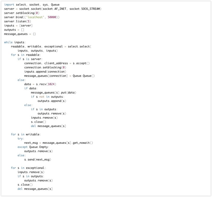Click the 'try:' keyword line
This screenshot has width=212, height=197.
[x=21, y=139]
